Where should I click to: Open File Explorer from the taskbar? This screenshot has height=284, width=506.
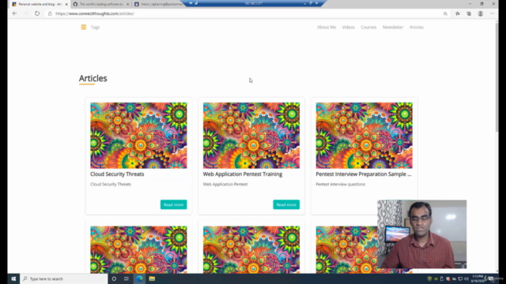pyautogui.click(x=152, y=278)
